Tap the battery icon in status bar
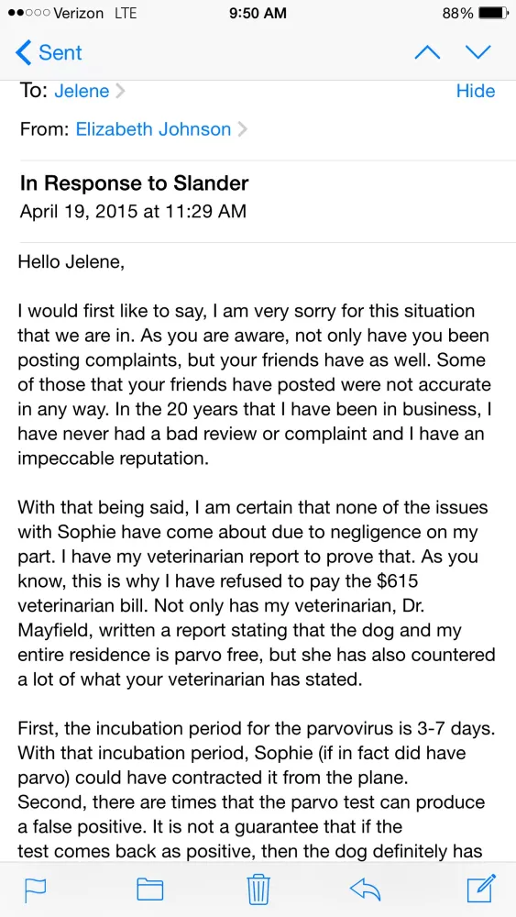Viewport: 516px width, 917px height. pyautogui.click(x=494, y=13)
